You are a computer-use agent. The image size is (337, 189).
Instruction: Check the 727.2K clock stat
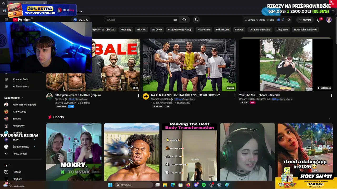250,20
